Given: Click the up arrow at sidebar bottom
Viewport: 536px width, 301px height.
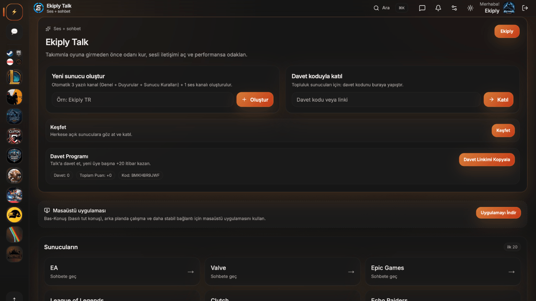Looking at the screenshot, I should tap(14, 298).
